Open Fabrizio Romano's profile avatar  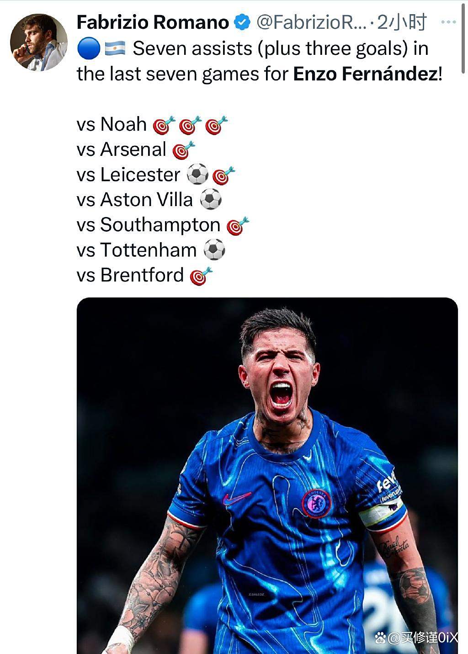pyautogui.click(x=39, y=43)
